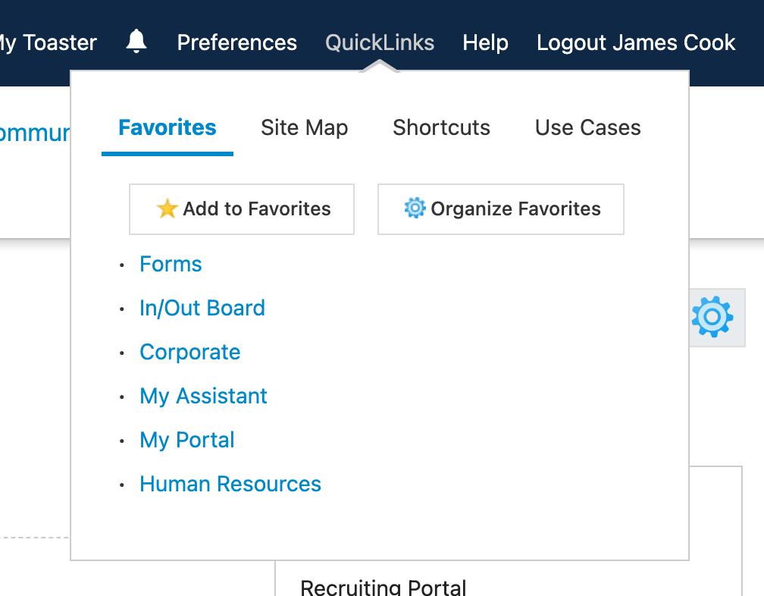Open the Forms favorite link
The image size is (764, 596).
[171, 264]
